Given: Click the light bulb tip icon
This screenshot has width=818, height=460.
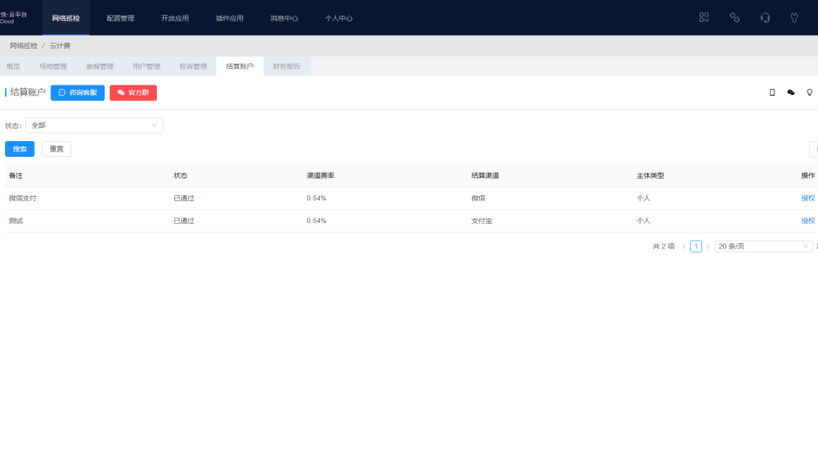Looking at the screenshot, I should coord(809,92).
